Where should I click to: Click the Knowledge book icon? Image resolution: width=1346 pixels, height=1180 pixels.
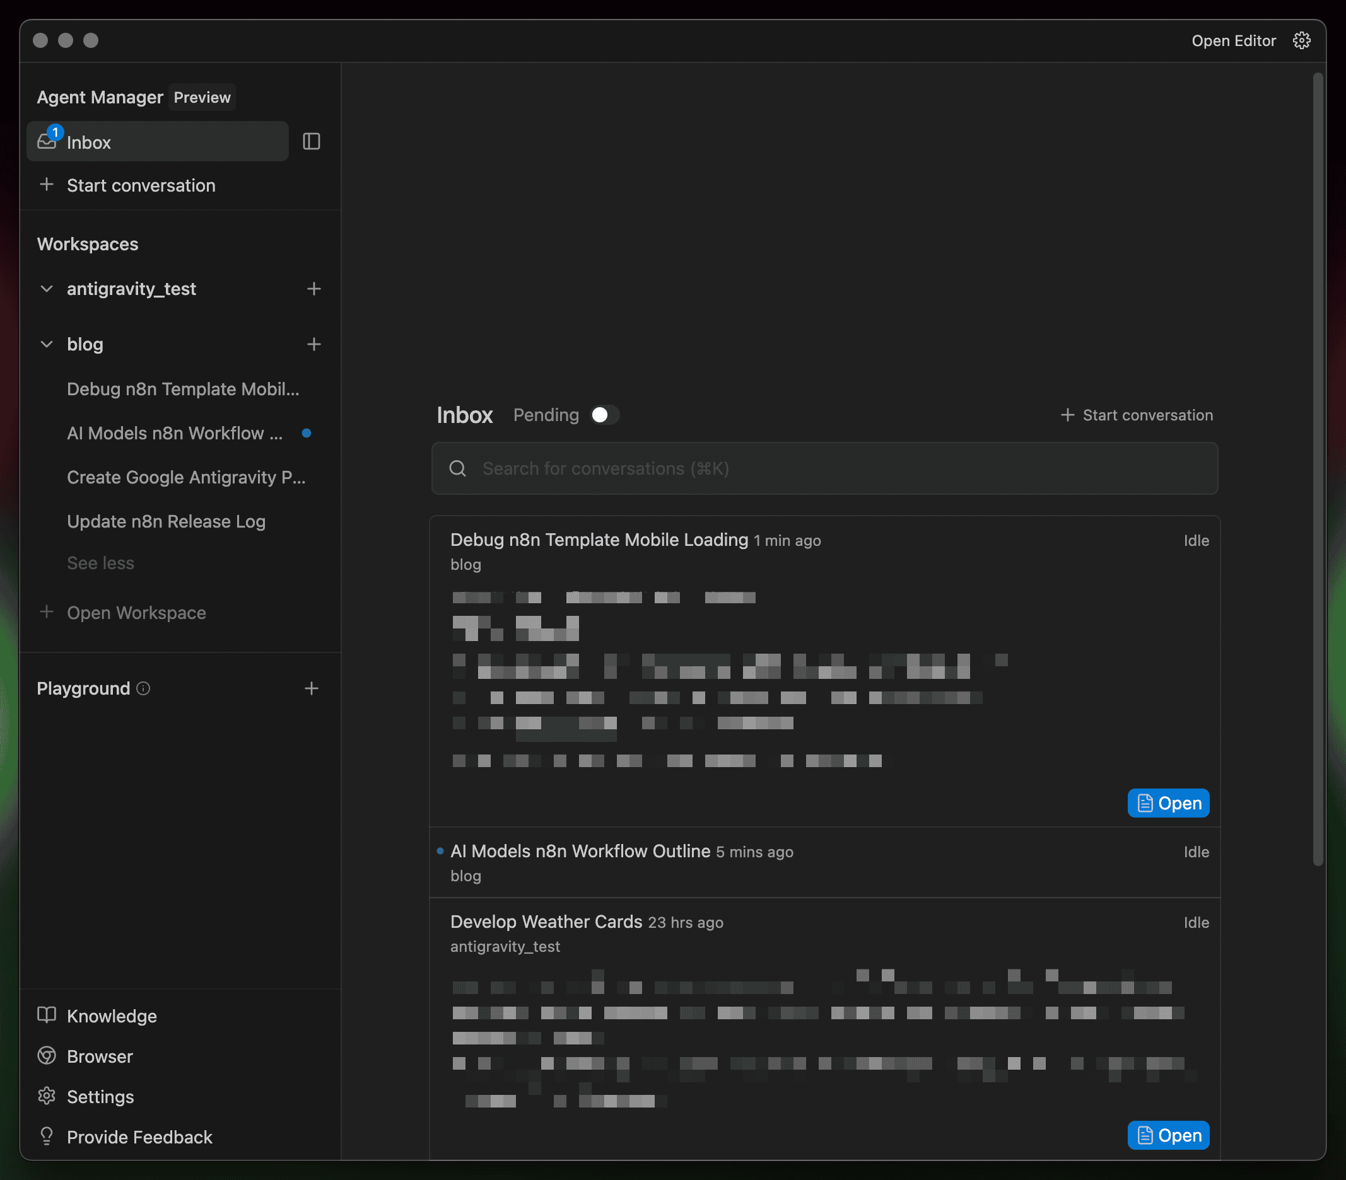point(47,1015)
